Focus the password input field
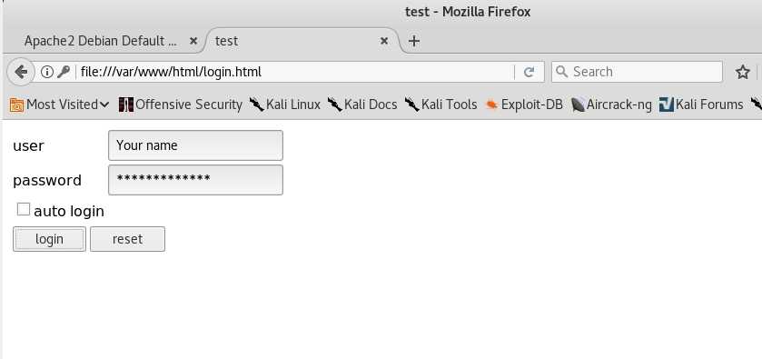762x359 pixels. pyautogui.click(x=195, y=180)
